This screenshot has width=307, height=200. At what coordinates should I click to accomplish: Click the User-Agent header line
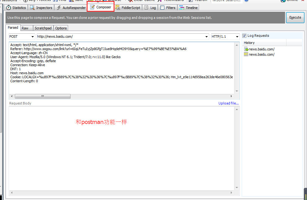pos(65,57)
